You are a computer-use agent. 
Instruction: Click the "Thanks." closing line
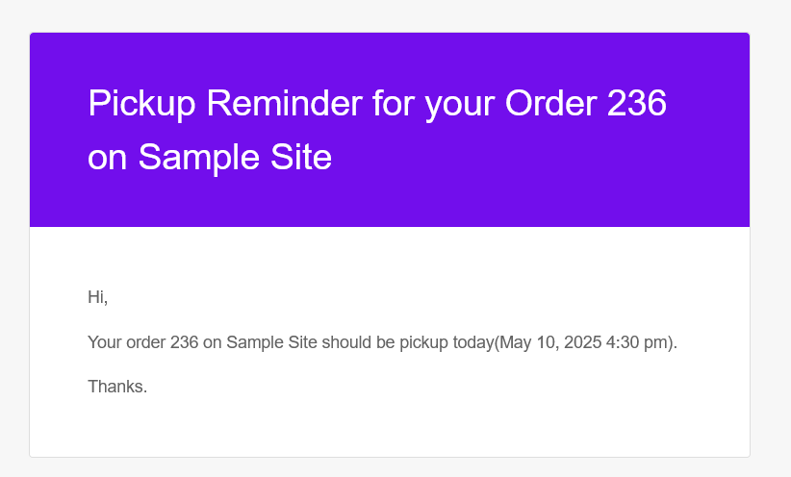click(117, 387)
